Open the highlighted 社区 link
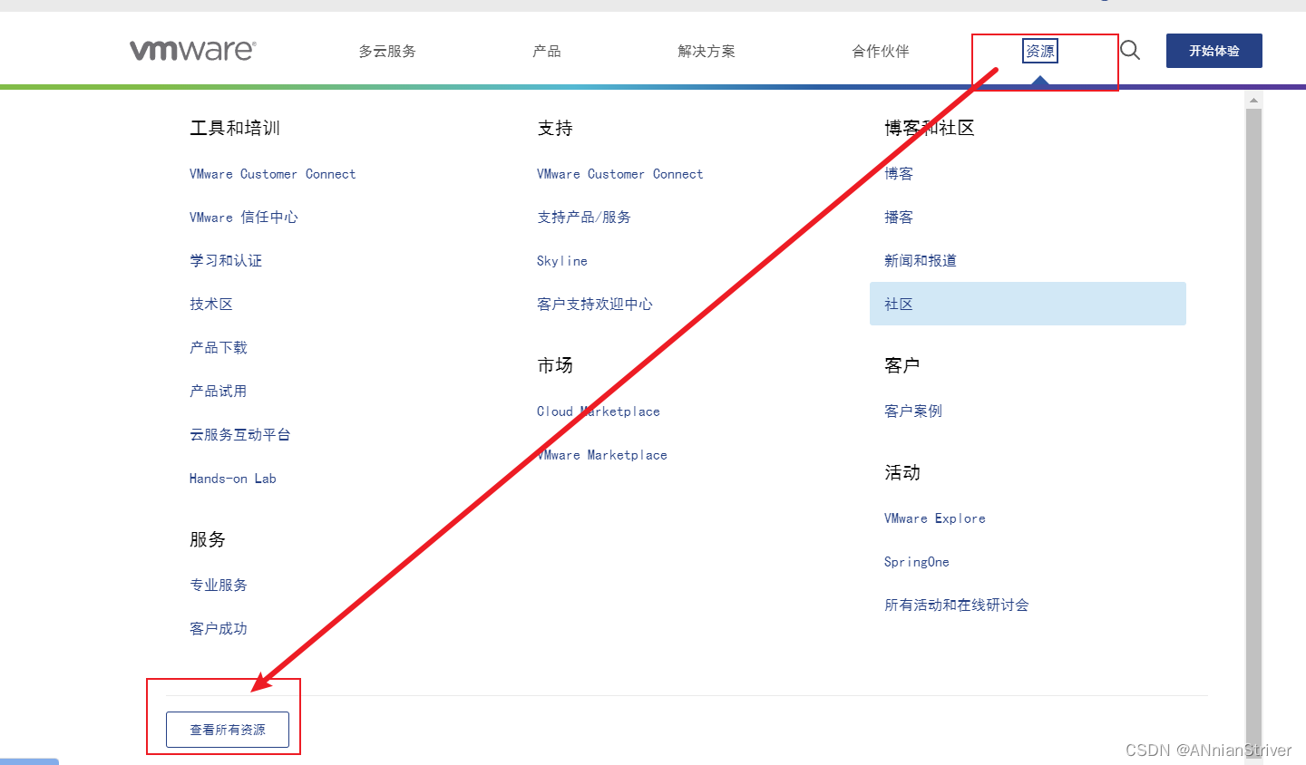Viewport: 1306px width, 765px height. pyautogui.click(x=1028, y=304)
